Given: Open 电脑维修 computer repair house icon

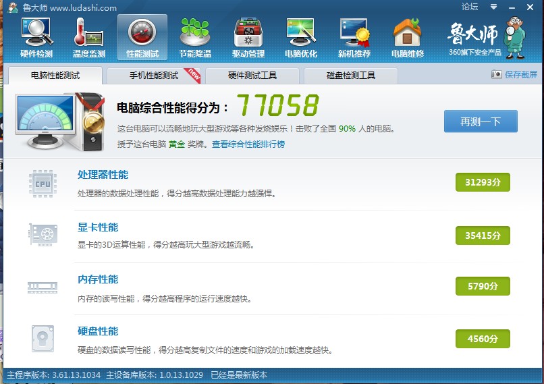Looking at the screenshot, I should pos(407,38).
